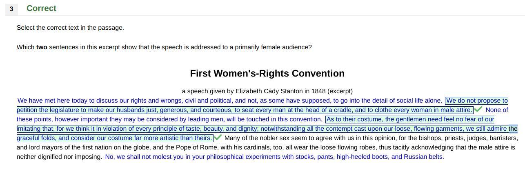525x169 pixels.
Task: Click the question text beginning "Which two sentences"
Action: (x=164, y=47)
